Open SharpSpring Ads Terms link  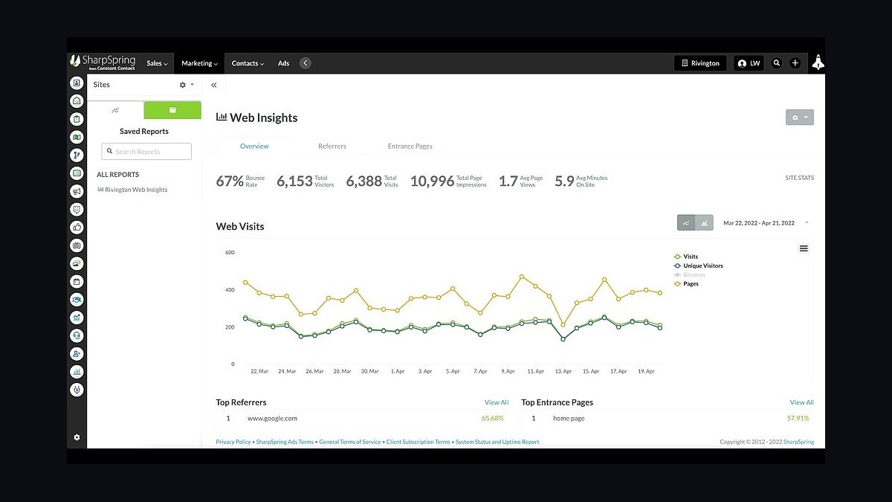(x=285, y=442)
